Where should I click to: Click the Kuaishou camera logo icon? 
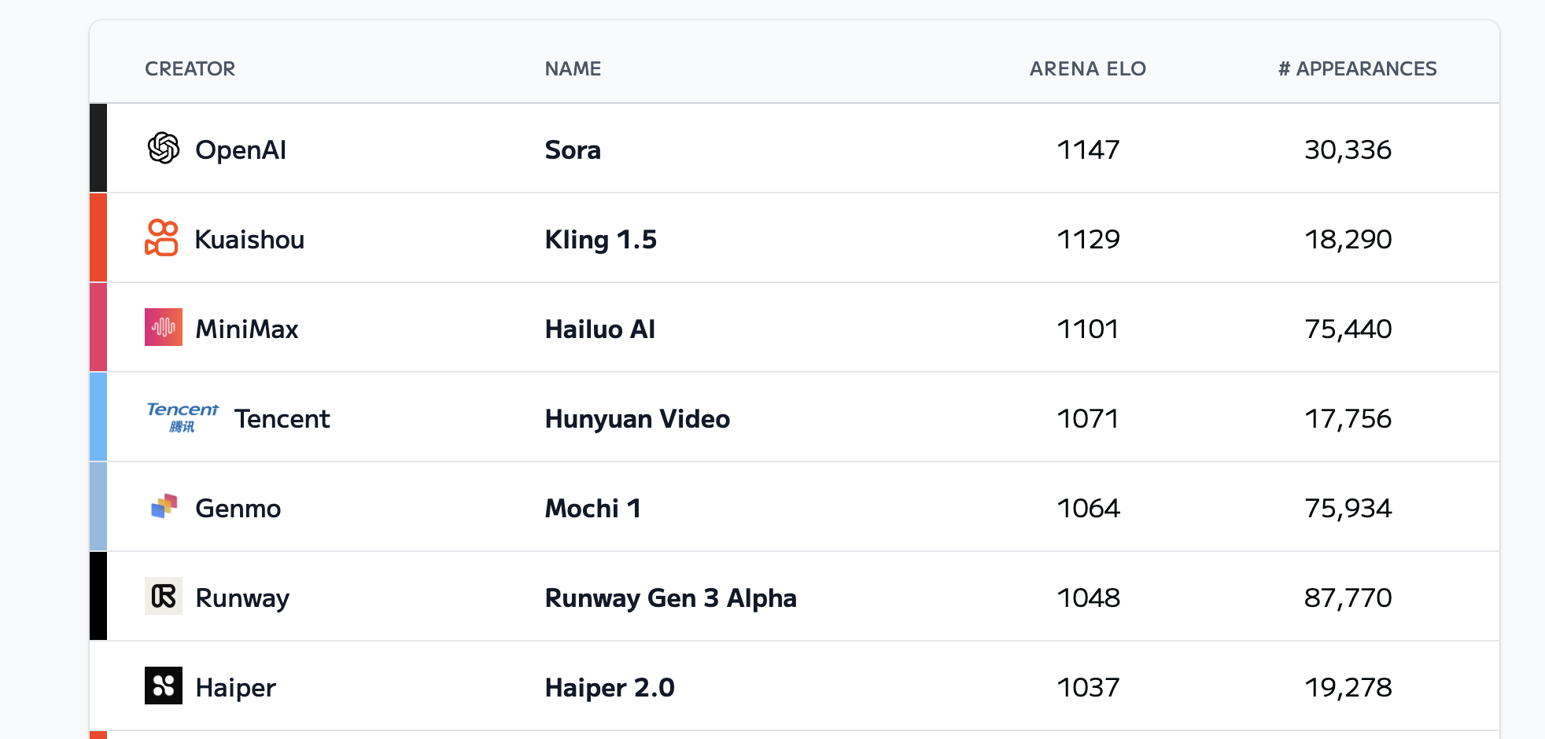pyautogui.click(x=162, y=237)
